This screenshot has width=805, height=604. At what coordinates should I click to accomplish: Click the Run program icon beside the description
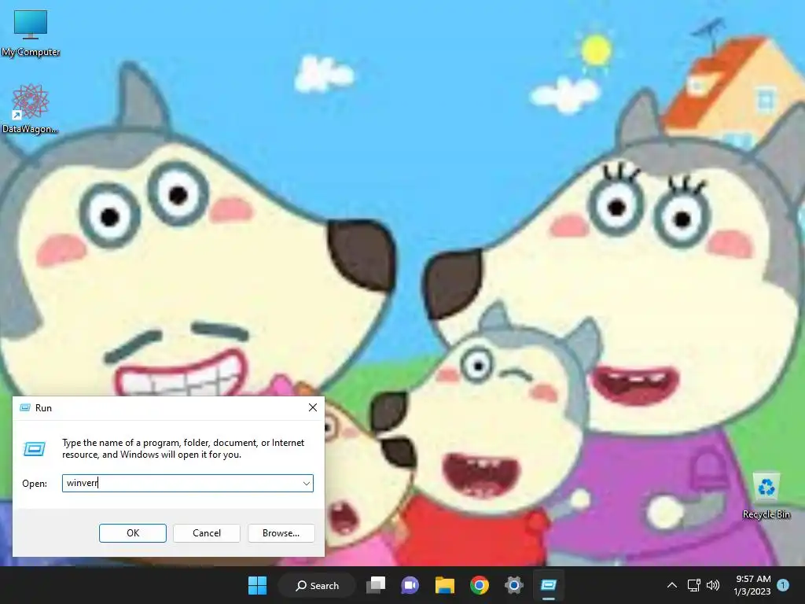35,449
